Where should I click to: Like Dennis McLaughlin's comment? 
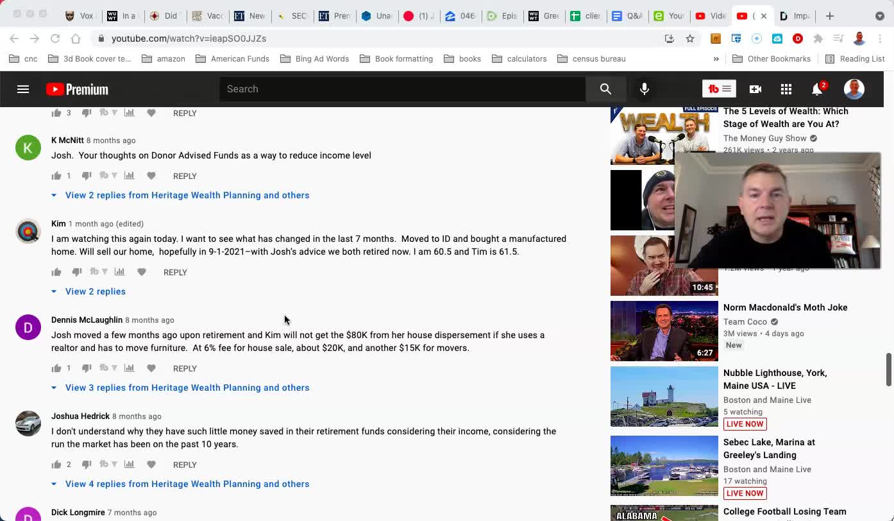tap(56, 368)
